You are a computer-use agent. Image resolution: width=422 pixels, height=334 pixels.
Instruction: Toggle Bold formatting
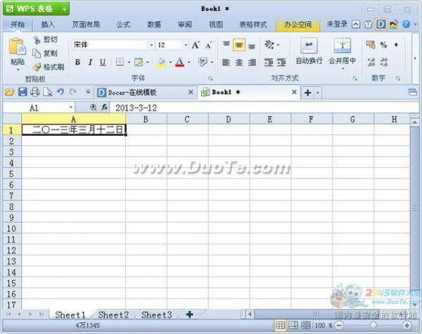click(x=77, y=63)
